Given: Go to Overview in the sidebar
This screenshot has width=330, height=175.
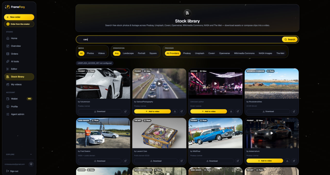Looking at the screenshot, I should coord(19,46).
